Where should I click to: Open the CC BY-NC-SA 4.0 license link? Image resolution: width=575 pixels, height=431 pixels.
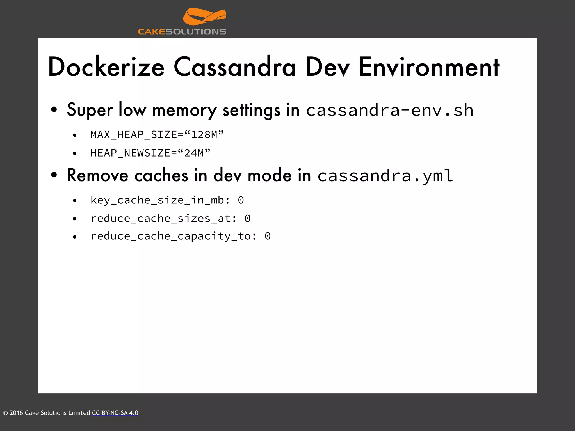115,413
